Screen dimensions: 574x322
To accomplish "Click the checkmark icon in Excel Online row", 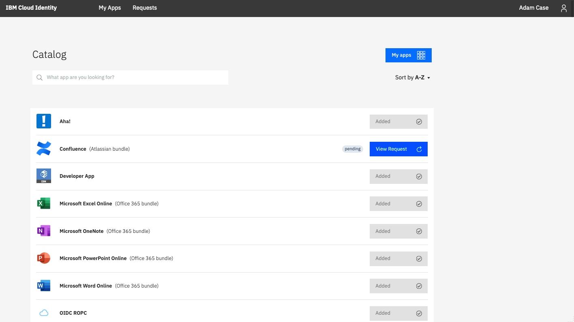I will coord(419,204).
